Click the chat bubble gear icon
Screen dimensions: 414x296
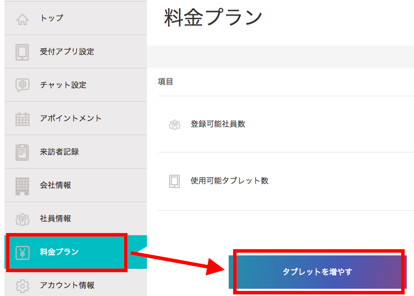coord(22,85)
